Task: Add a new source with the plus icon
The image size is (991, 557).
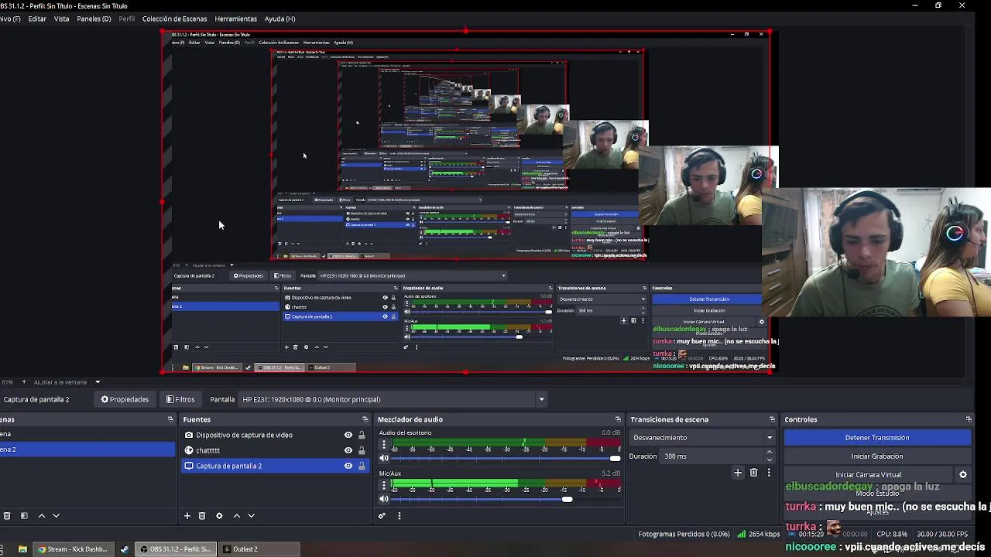Action: point(187,516)
